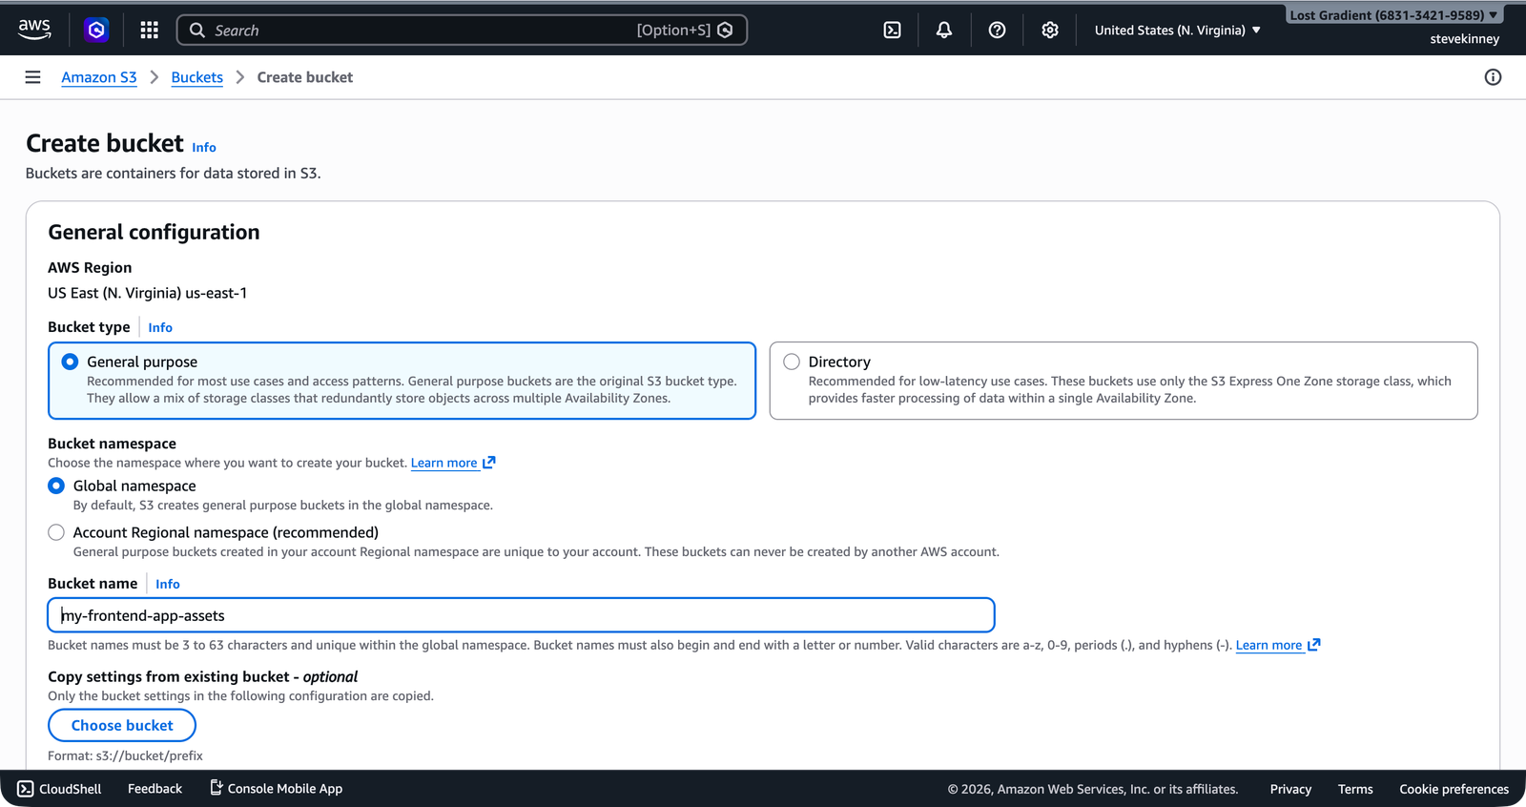Open CloudShell from the top toolbar icon

[892, 31]
